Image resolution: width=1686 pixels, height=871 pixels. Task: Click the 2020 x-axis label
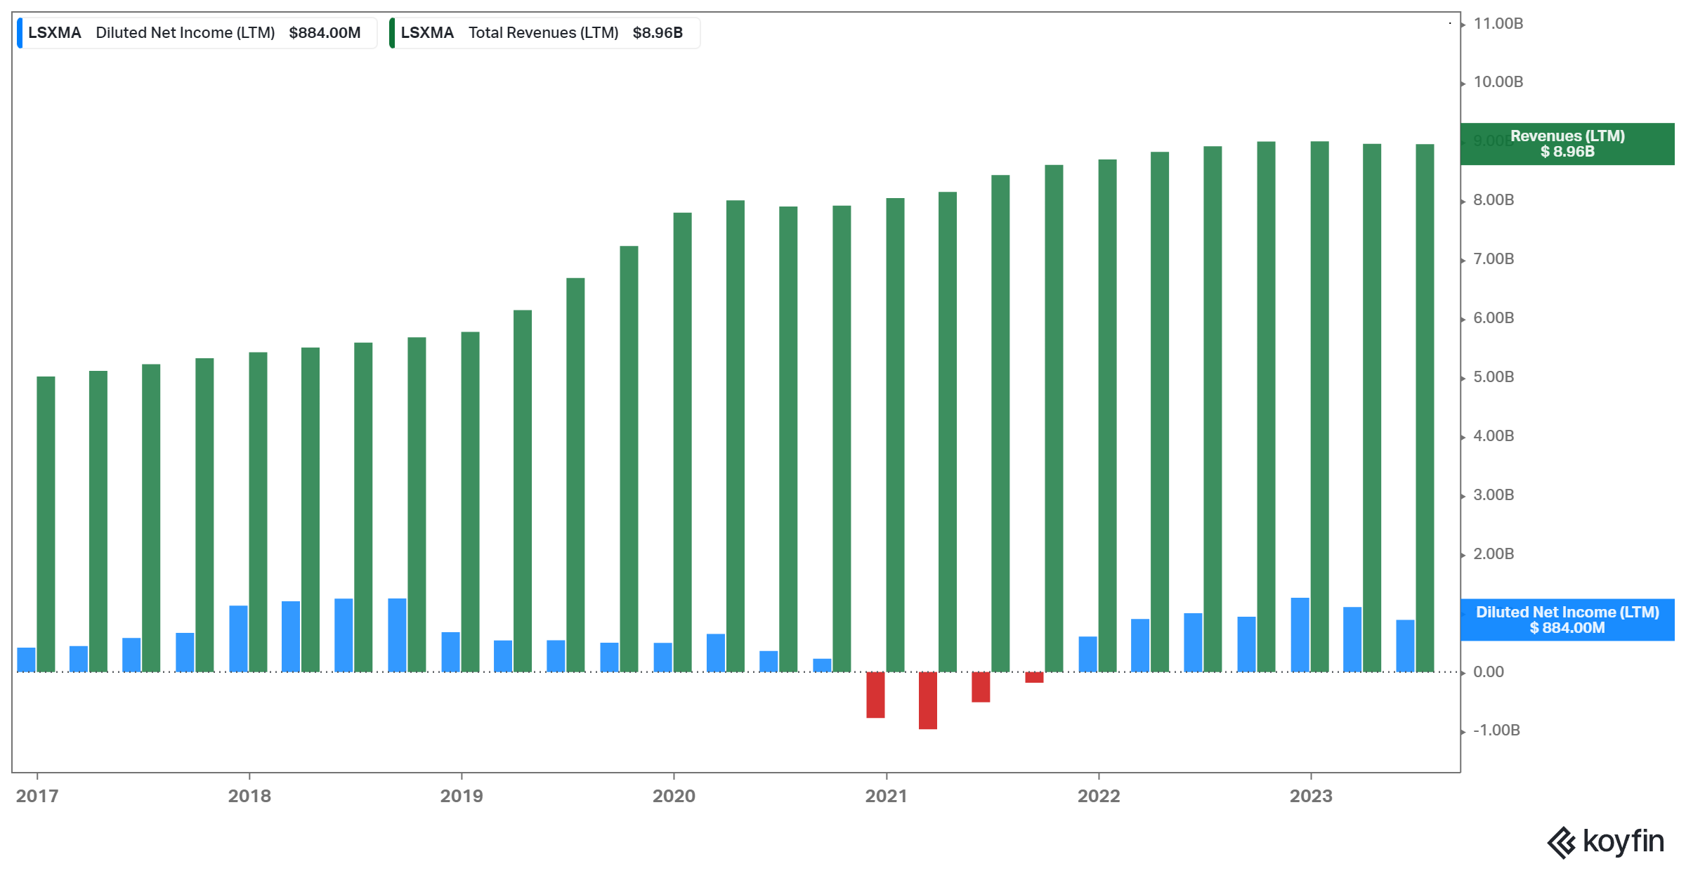(x=674, y=796)
